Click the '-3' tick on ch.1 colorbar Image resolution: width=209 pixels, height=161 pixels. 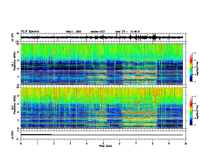click(194, 53)
